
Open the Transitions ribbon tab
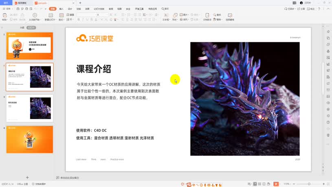pos(79,9)
